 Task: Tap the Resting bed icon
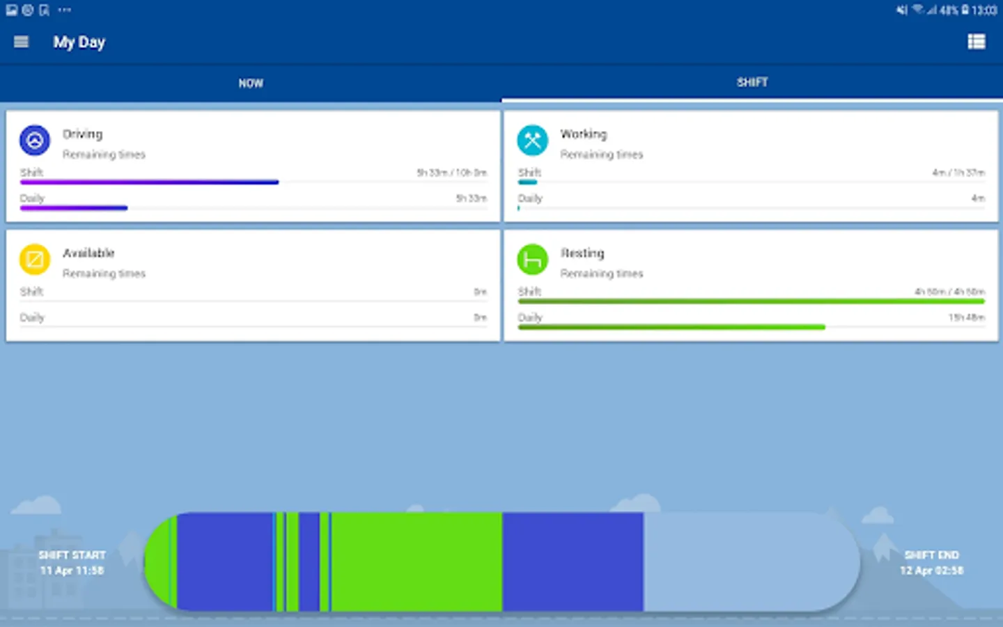(x=532, y=259)
